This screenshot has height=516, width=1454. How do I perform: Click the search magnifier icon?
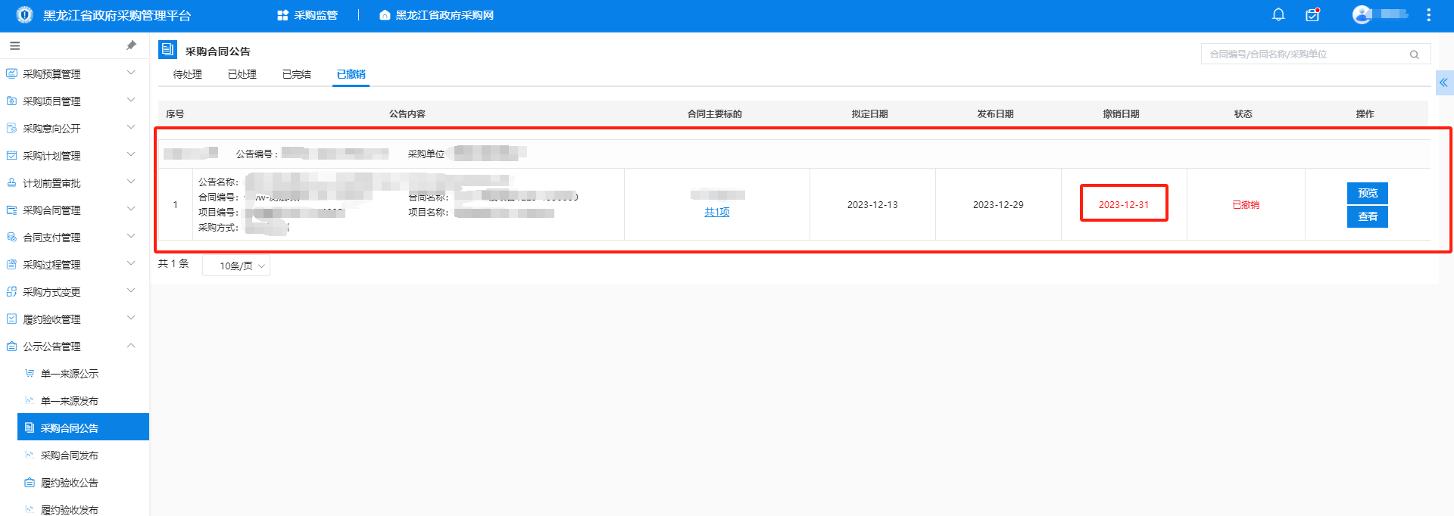pyautogui.click(x=1414, y=54)
